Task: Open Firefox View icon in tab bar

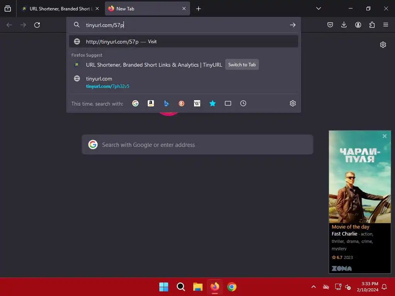Action: click(x=8, y=8)
